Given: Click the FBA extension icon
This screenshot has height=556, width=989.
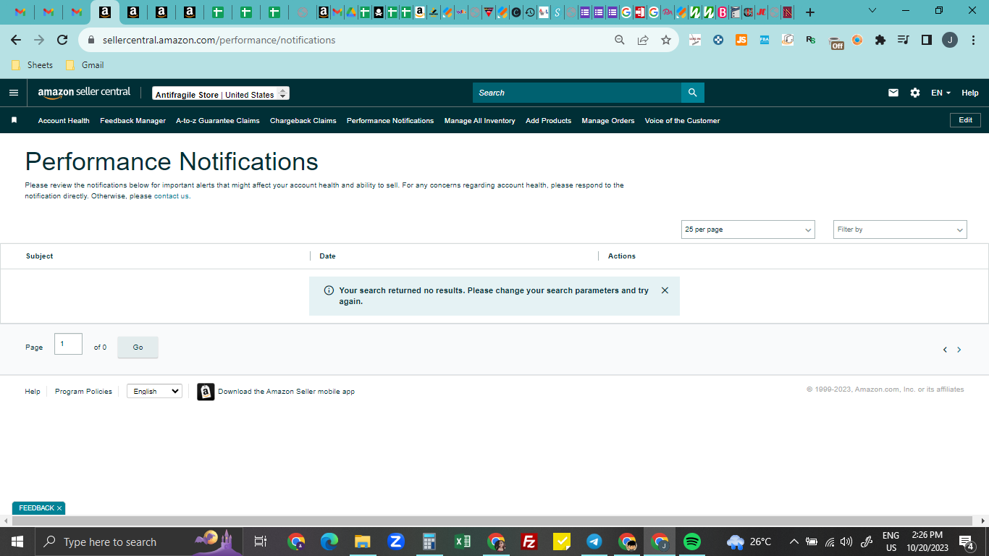Looking at the screenshot, I should pyautogui.click(x=765, y=40).
